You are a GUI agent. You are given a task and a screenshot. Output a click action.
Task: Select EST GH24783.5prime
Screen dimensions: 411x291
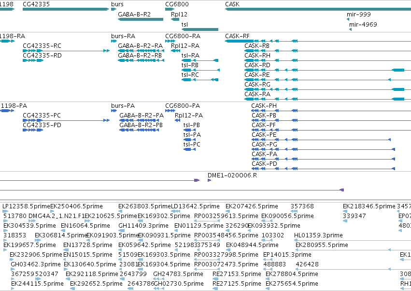[178, 274]
